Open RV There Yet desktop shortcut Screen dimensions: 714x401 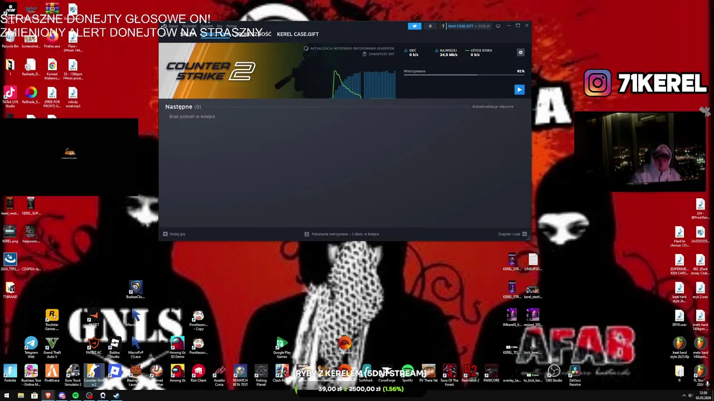pos(428,374)
